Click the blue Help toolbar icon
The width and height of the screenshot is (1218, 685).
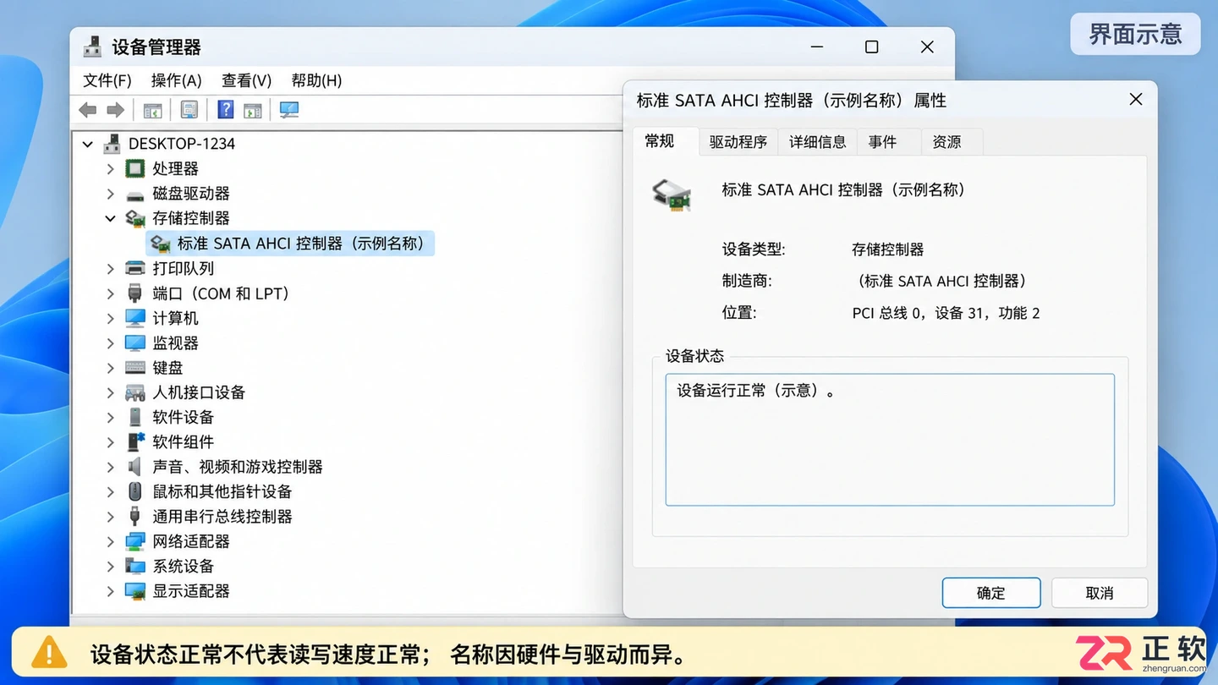226,110
